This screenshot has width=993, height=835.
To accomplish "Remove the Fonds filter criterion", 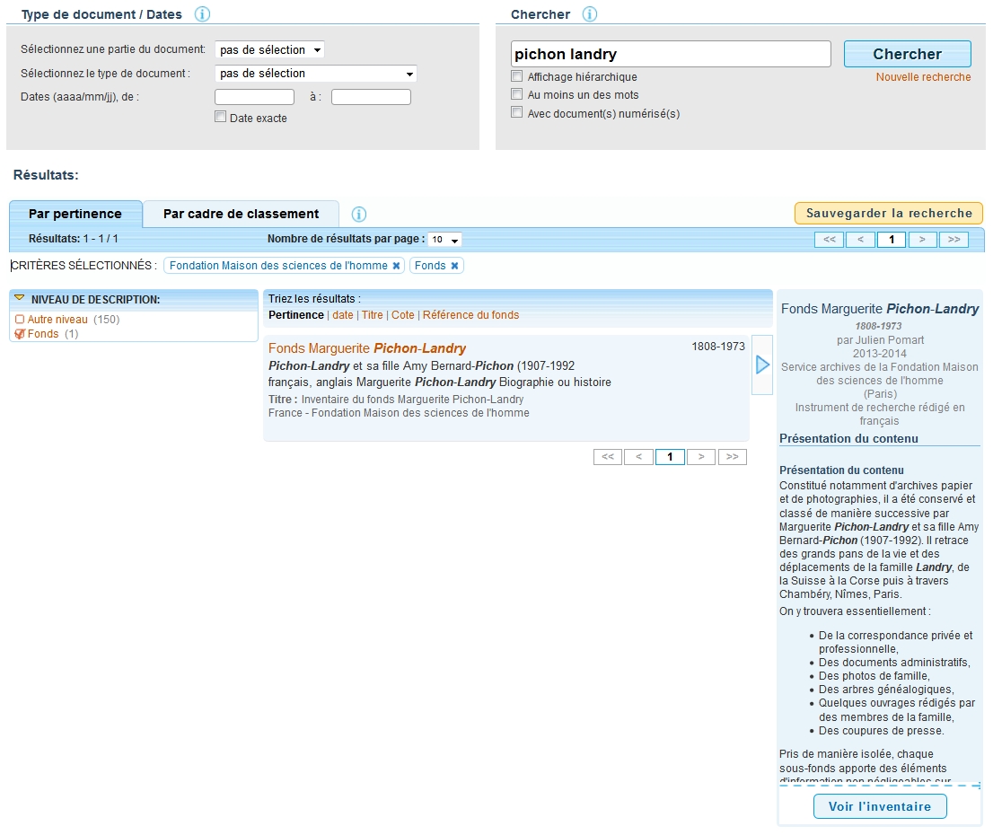I will pyautogui.click(x=454, y=266).
